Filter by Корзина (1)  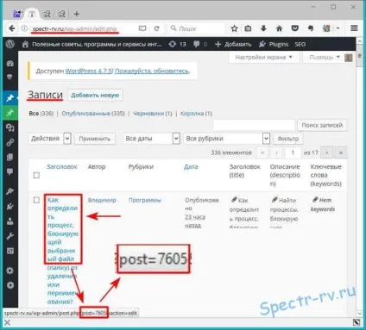coord(196,114)
